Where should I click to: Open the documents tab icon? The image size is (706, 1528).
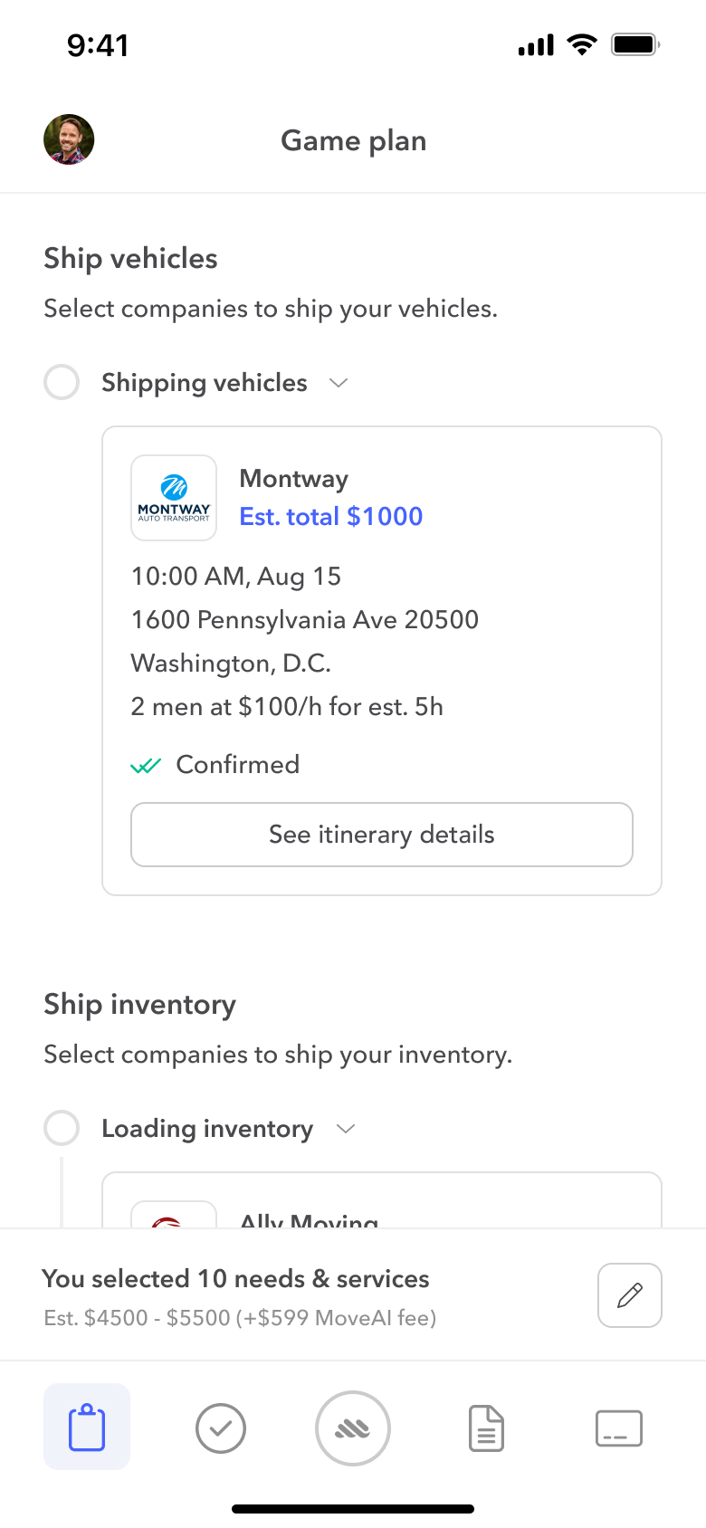tap(486, 1428)
